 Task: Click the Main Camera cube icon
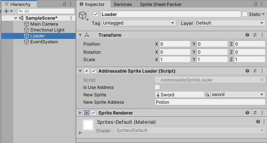(x=26, y=24)
